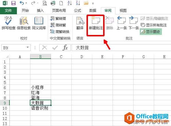The width and height of the screenshot is (171, 126).
Task: Select column F header
Action: point(123,57)
